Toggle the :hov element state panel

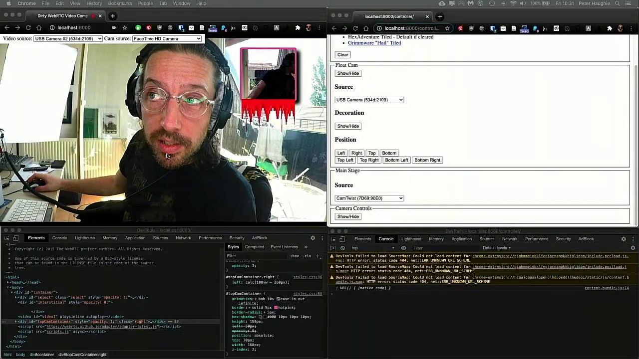click(295, 256)
